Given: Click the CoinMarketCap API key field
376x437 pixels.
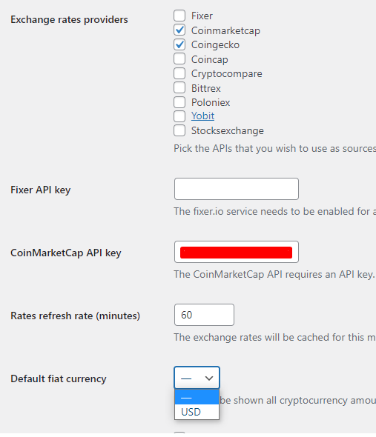Looking at the screenshot, I should coord(237,252).
